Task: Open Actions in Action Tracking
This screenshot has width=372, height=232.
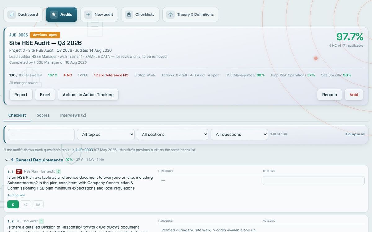Action: click(x=88, y=95)
